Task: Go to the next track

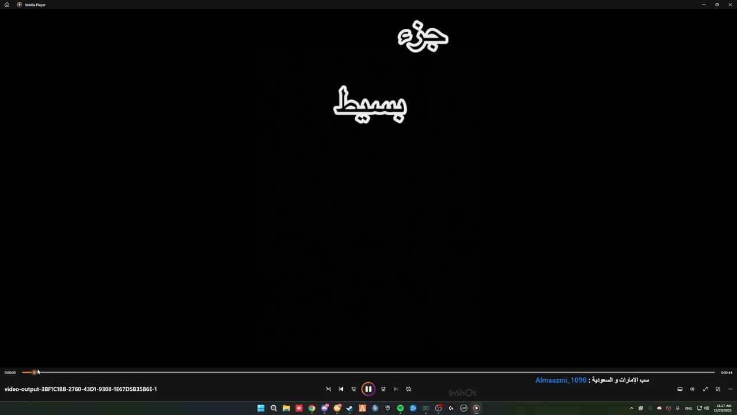Action: [396, 389]
